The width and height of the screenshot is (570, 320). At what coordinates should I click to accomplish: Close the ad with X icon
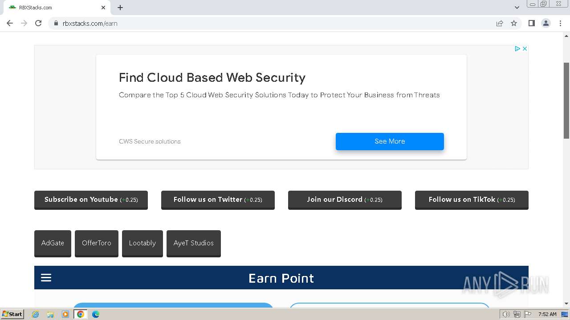click(x=525, y=48)
